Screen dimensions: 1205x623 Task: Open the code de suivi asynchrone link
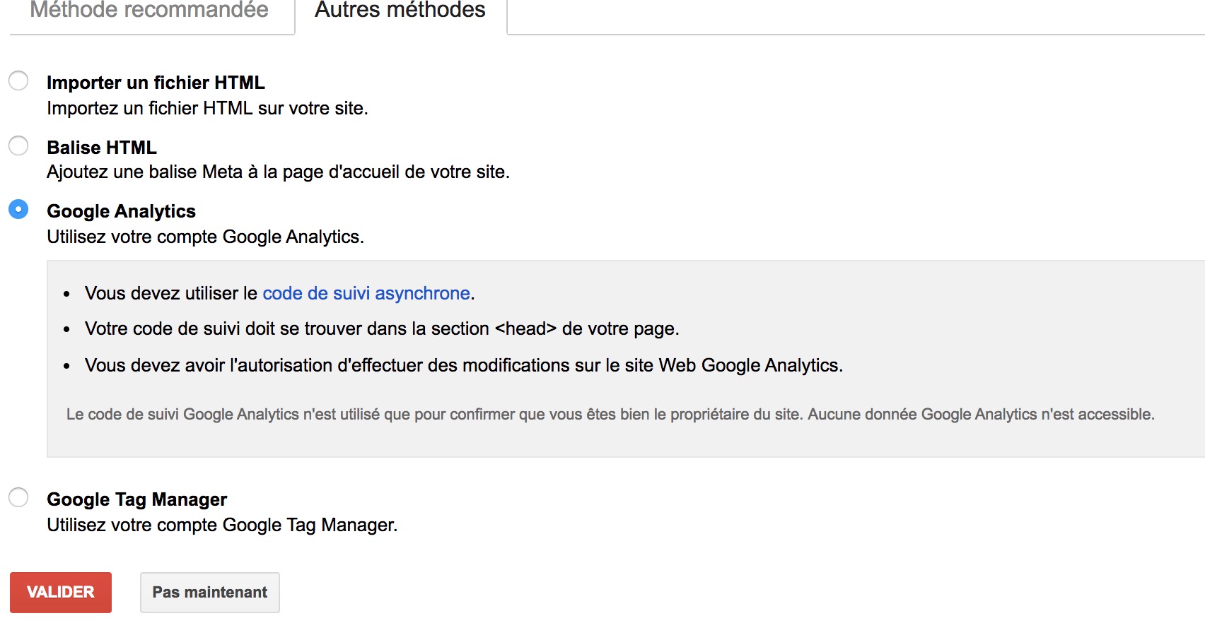pyautogui.click(x=366, y=293)
